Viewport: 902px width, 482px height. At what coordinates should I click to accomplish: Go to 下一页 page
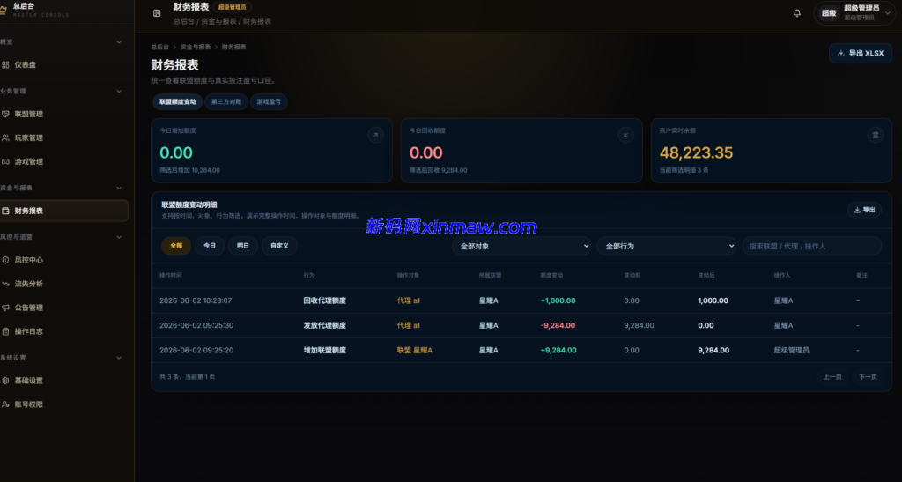pyautogui.click(x=868, y=377)
